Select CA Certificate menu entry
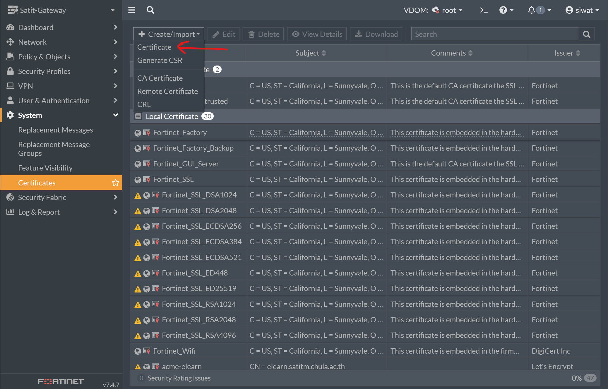This screenshot has width=608, height=389. [x=160, y=78]
